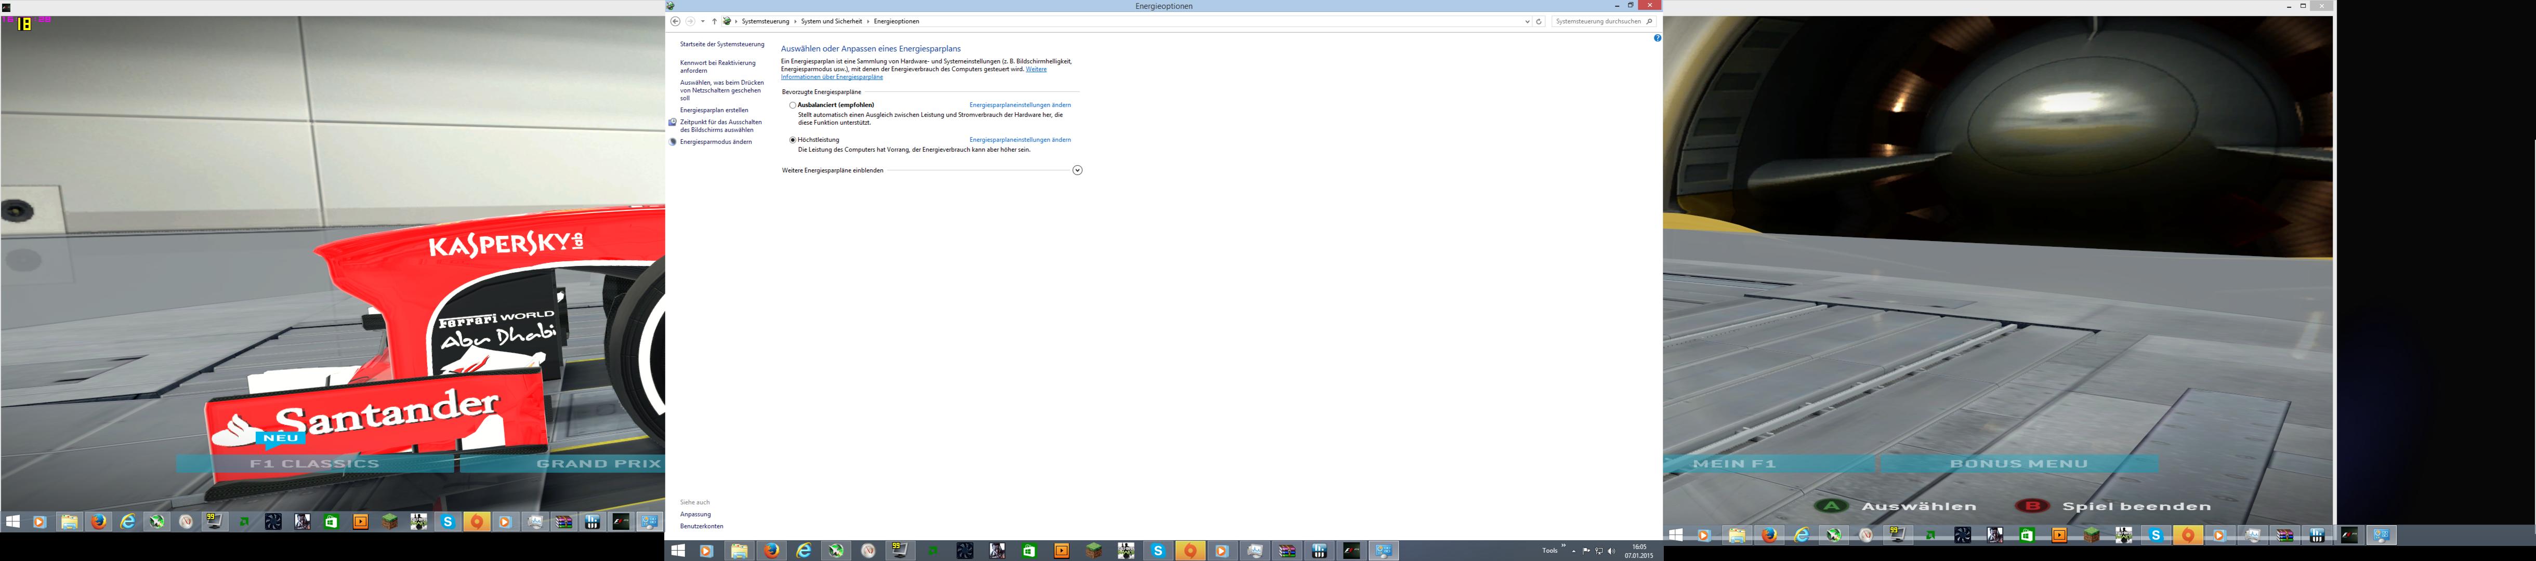Open Firefox from the middle taskbar
Viewport: 2536px width, 561px height.
771,550
